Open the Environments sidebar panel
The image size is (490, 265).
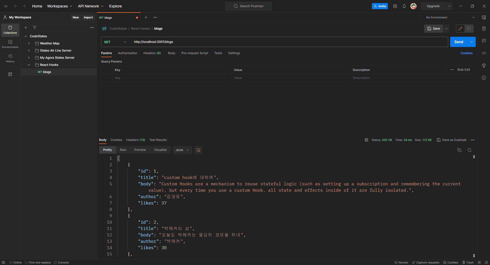point(10,44)
